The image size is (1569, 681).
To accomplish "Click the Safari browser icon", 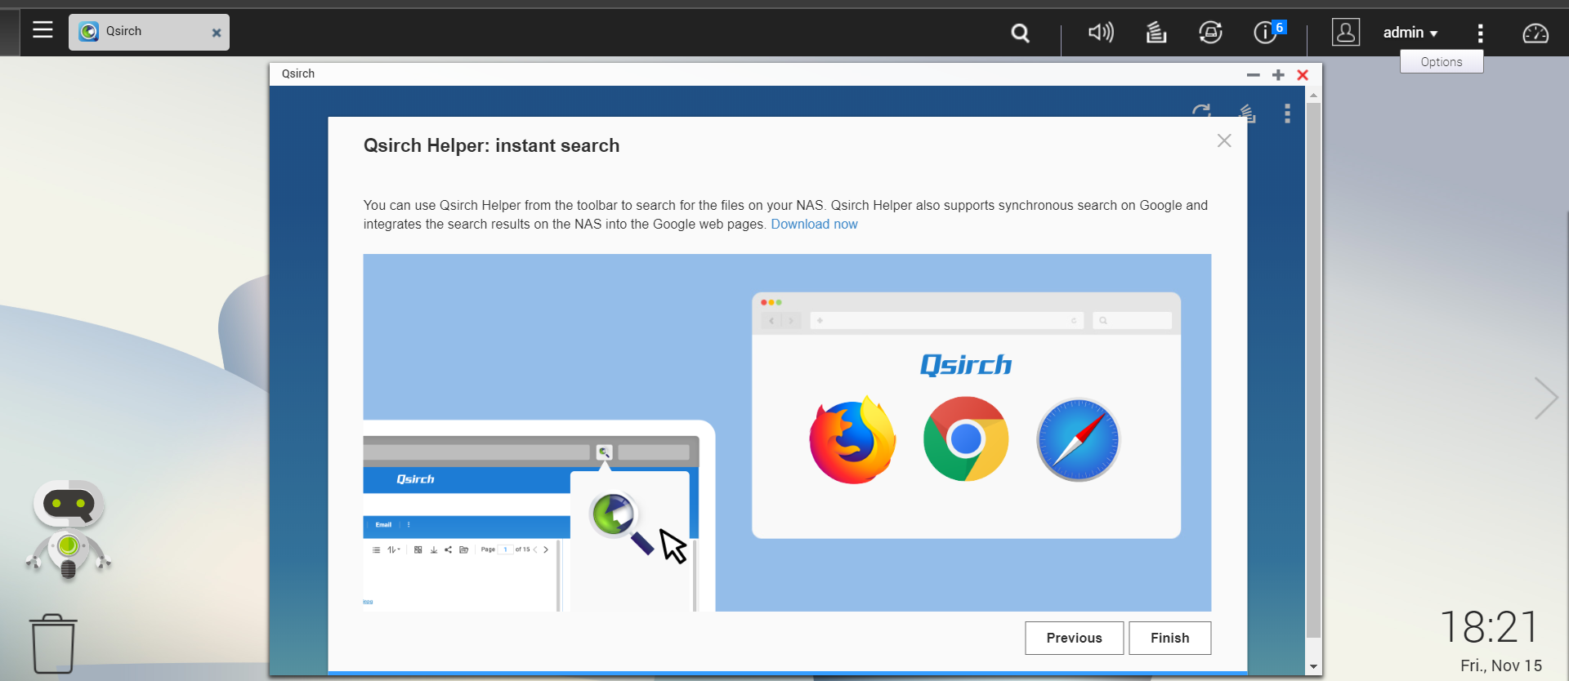I will tap(1079, 439).
